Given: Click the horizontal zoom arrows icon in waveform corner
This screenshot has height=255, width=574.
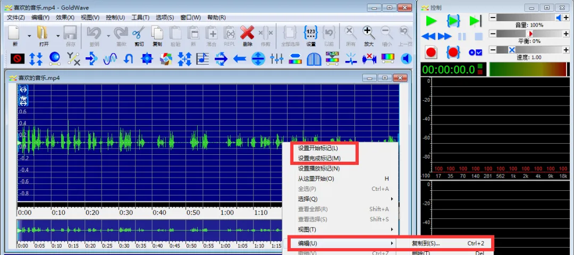Looking at the screenshot, I should [23, 89].
